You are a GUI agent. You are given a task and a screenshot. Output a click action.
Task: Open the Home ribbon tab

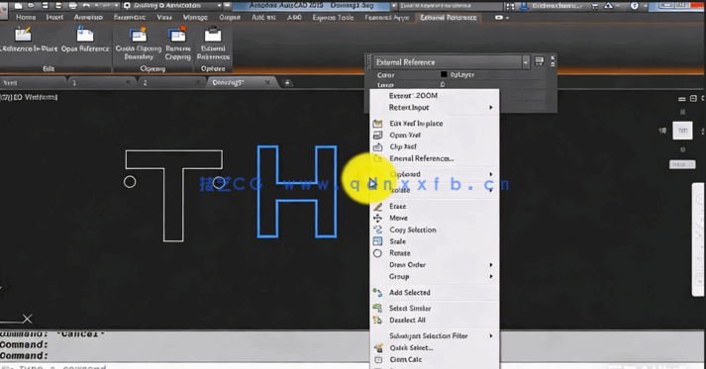tap(26, 17)
